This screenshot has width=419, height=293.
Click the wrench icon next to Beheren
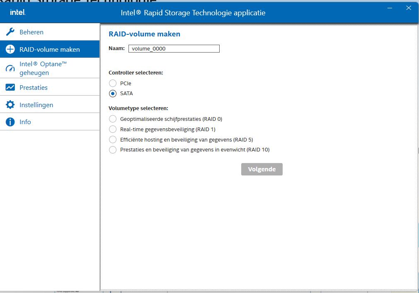10,32
